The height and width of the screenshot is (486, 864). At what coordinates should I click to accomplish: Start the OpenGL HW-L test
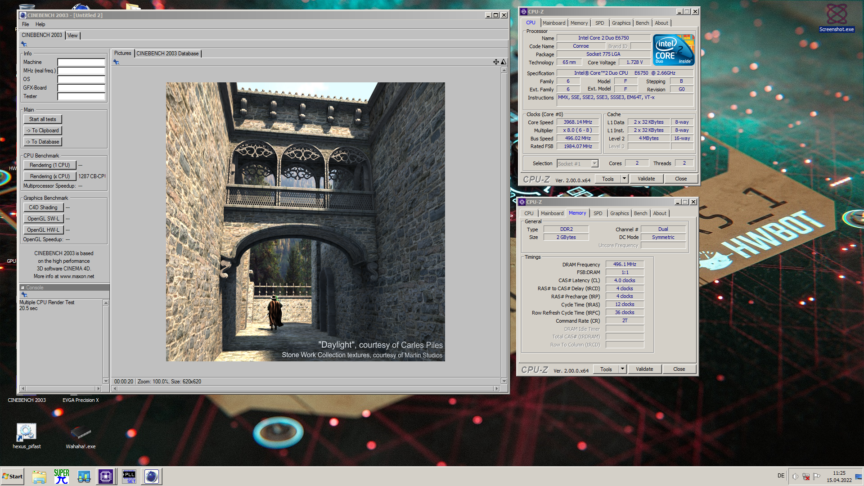tap(43, 230)
